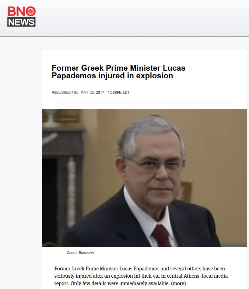
Task: Click the Lucas Papademos headline
Action: pos(118,72)
